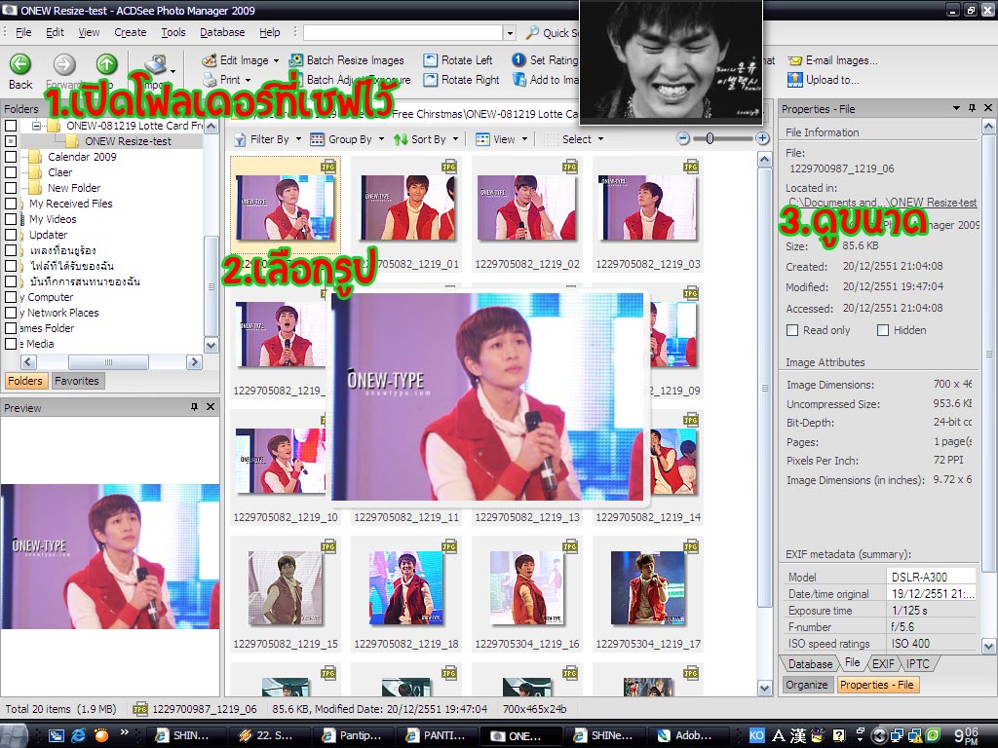Click the Set Rating icon
Viewport: 998px width, 748px height.
click(x=518, y=59)
